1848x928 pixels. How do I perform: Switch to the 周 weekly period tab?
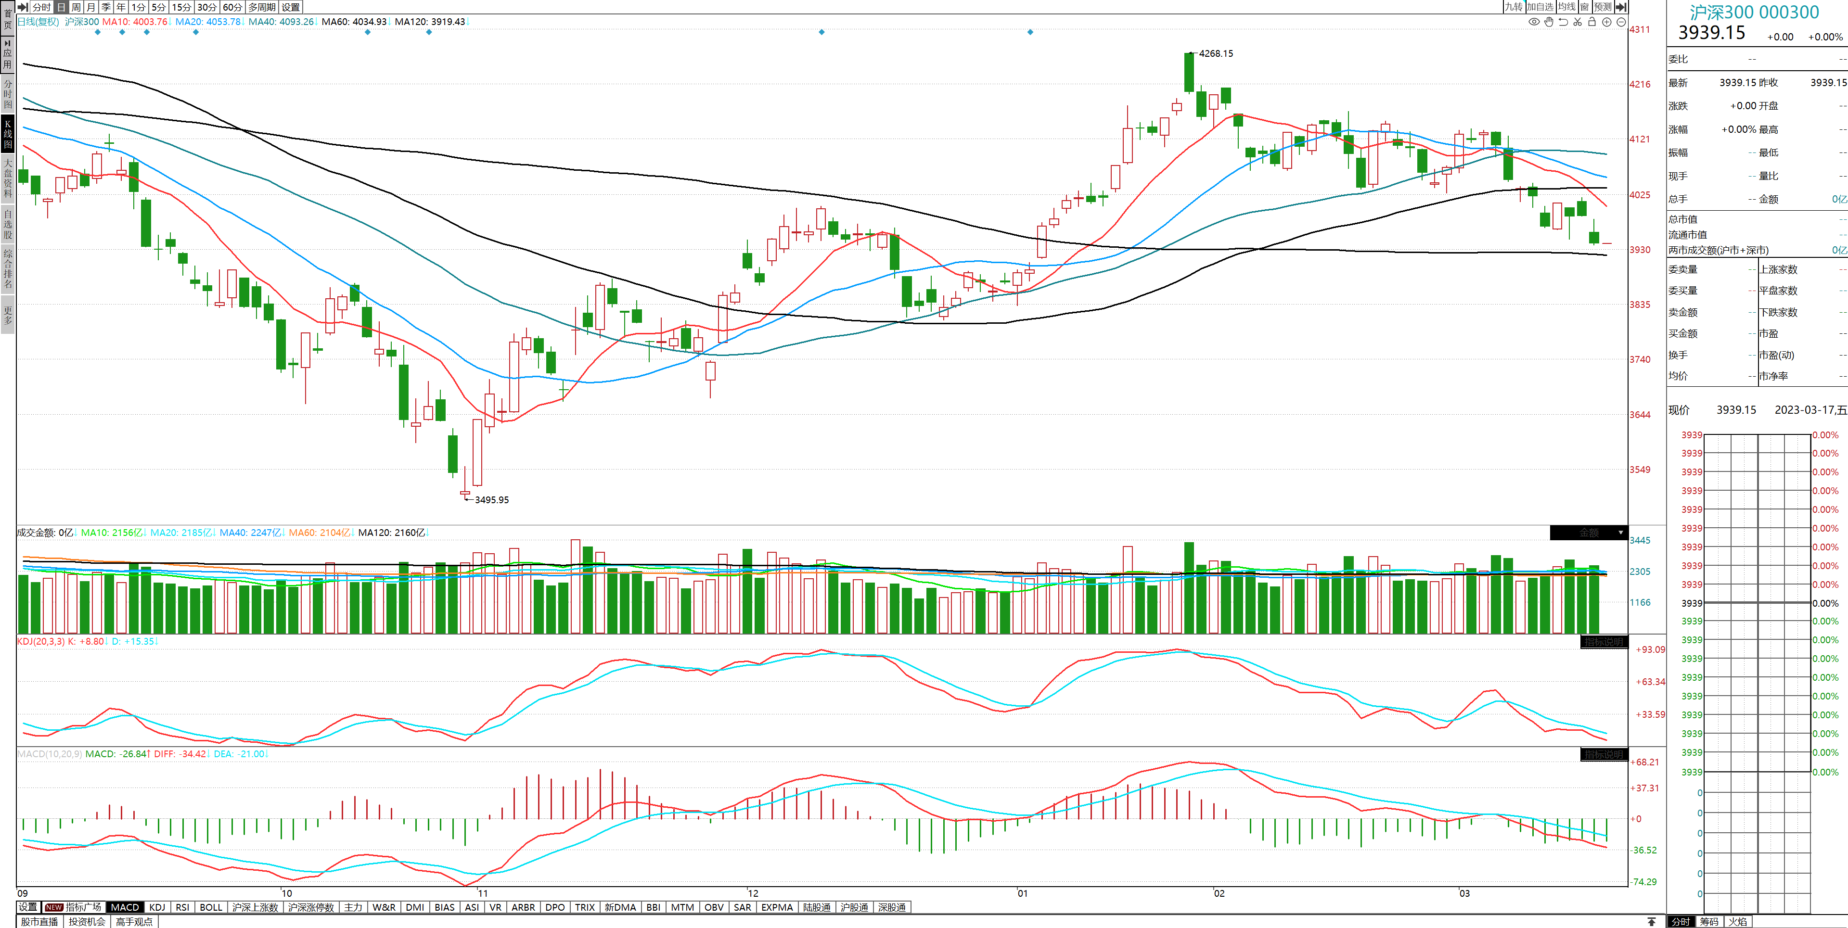[x=76, y=7]
